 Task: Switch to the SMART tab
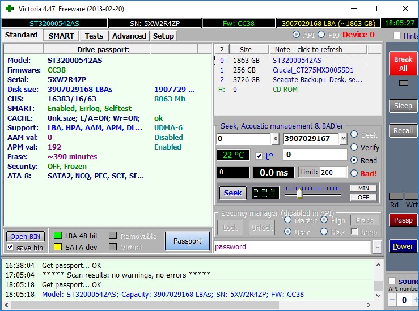tap(61, 36)
